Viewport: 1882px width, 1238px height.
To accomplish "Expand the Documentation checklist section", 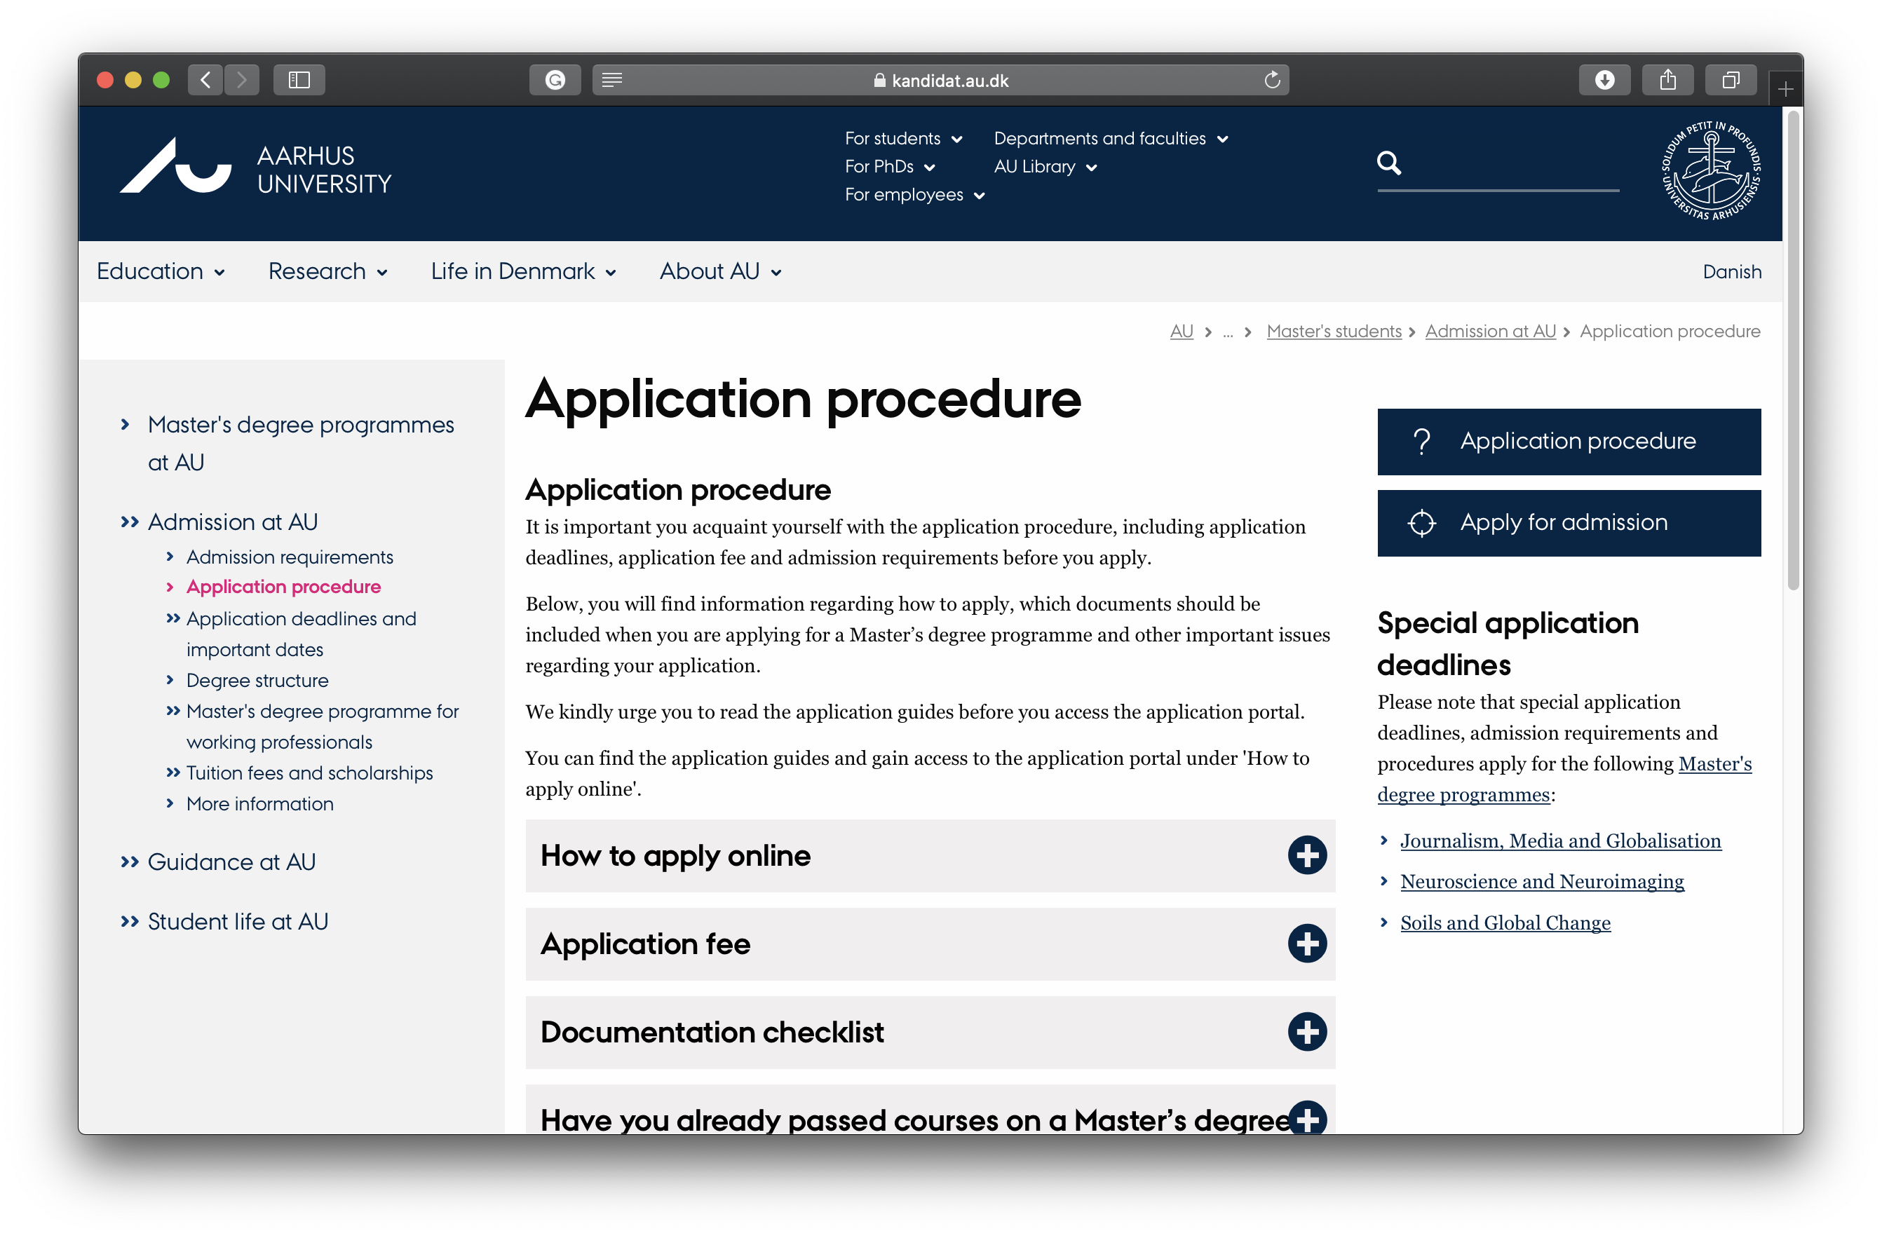I will (1306, 1032).
